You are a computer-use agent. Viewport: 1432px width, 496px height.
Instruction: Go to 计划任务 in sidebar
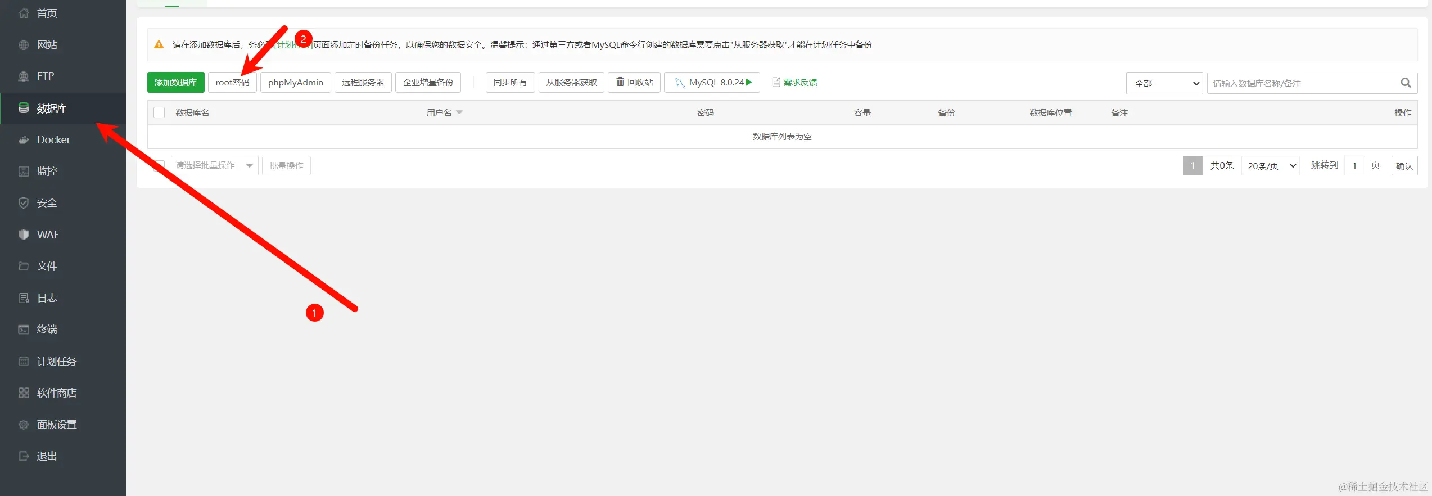(x=57, y=361)
